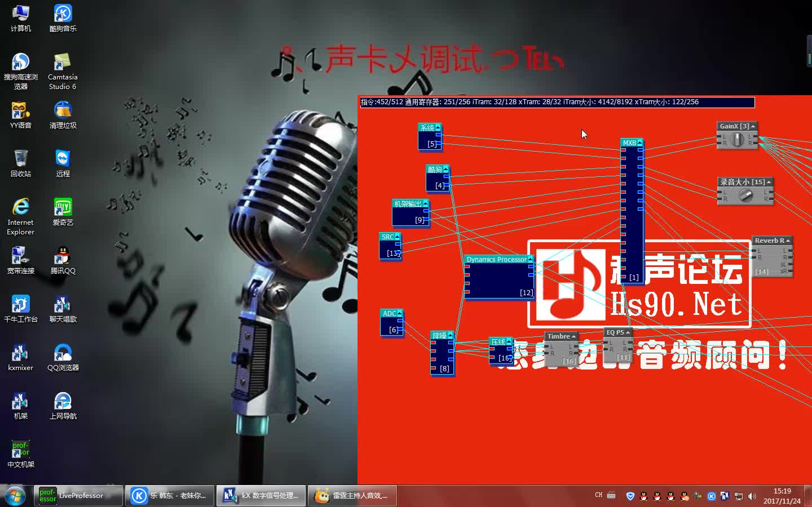
Task: Collapse the 系统 [5] module header
Action: [437, 128]
